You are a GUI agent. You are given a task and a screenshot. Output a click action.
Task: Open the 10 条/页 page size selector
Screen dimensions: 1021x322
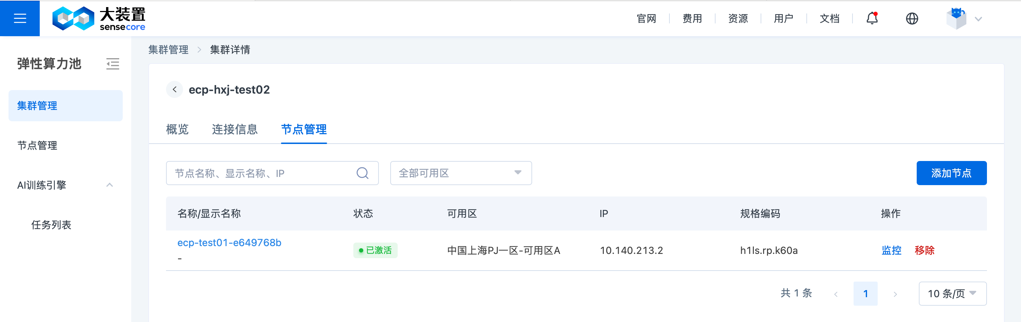pyautogui.click(x=953, y=294)
